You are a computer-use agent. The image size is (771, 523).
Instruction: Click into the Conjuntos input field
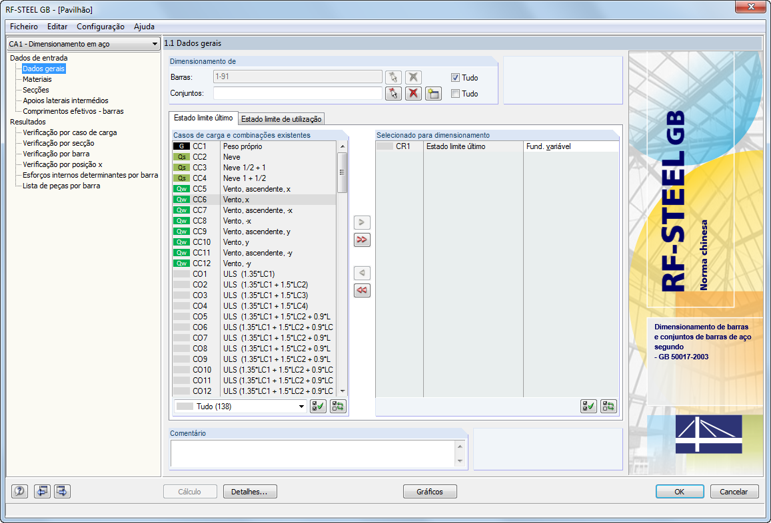point(297,93)
